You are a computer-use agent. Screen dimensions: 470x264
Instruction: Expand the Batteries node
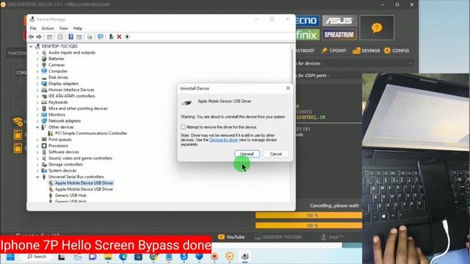point(37,59)
